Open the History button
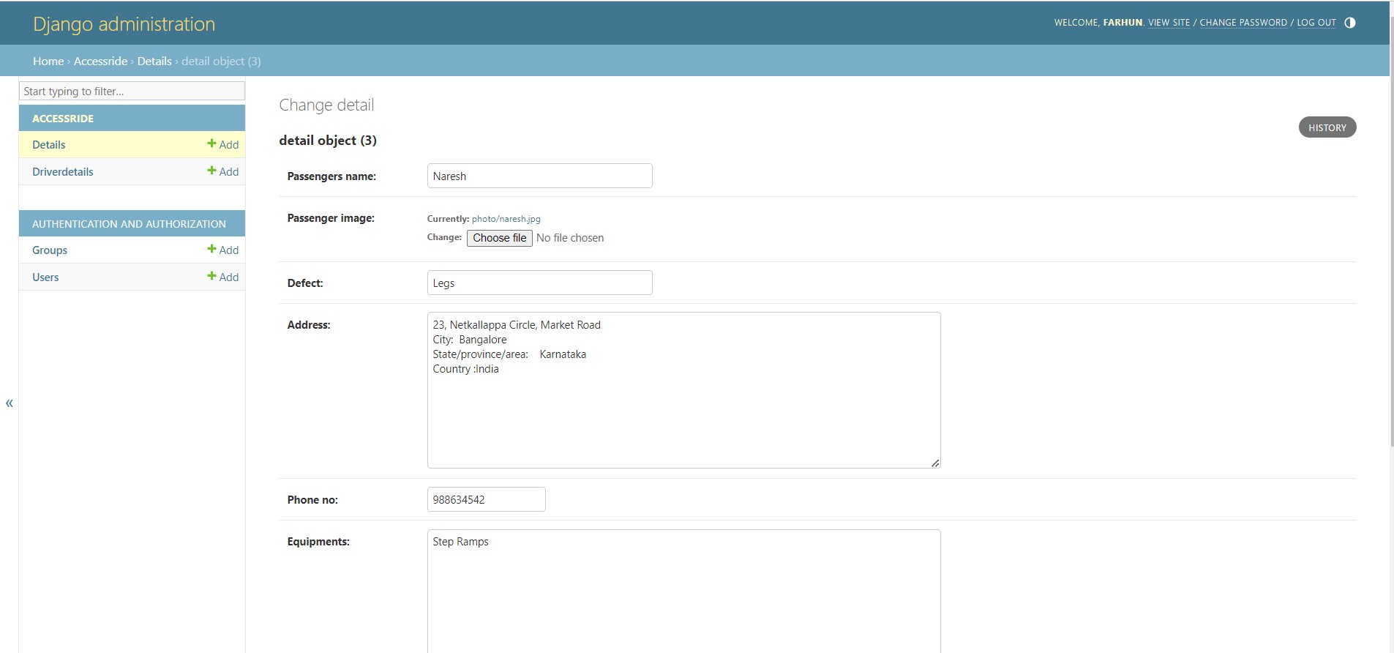The image size is (1394, 653). [1327, 127]
